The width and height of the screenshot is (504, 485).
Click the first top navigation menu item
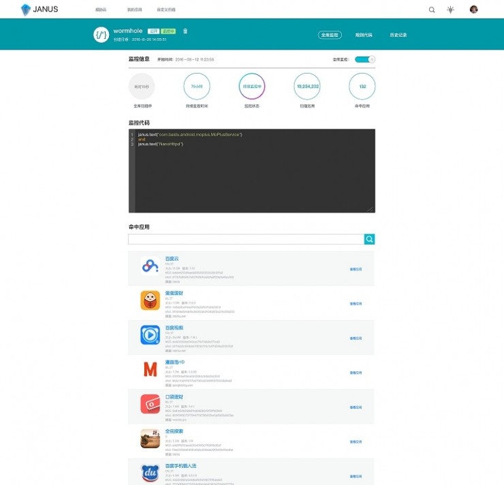click(101, 10)
